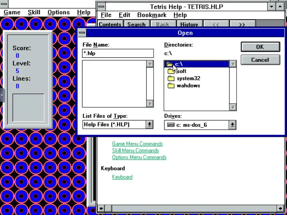Open Tetris Help window control menu box
The image size is (287, 215).
click(101, 7)
